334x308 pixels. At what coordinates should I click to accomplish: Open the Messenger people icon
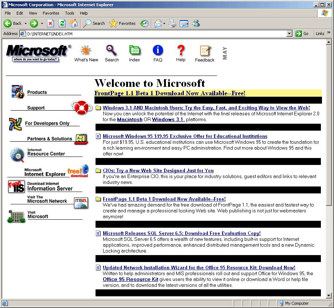(196, 23)
